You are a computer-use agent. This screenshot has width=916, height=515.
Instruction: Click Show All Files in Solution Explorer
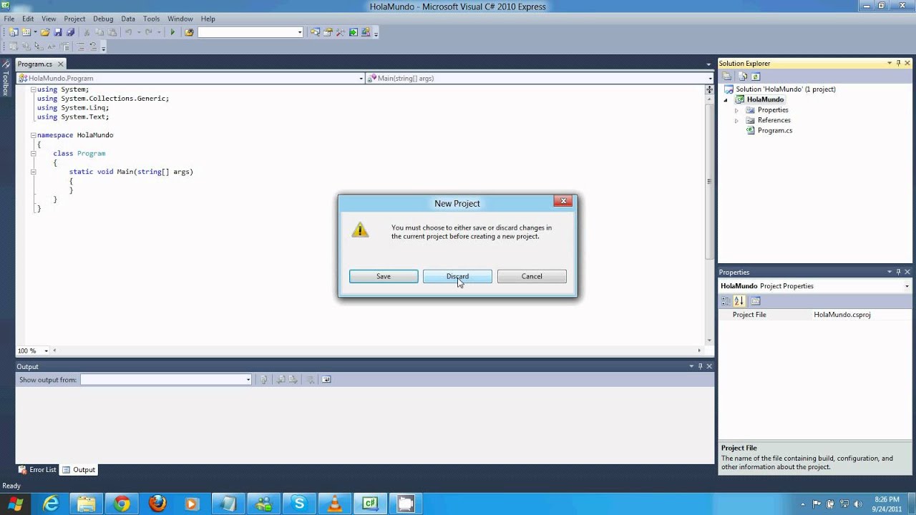(x=742, y=77)
